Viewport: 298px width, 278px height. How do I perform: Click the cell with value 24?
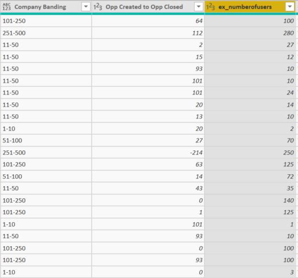click(250, 93)
